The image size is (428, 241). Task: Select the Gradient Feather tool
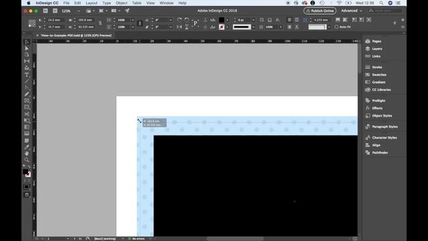tap(27, 134)
